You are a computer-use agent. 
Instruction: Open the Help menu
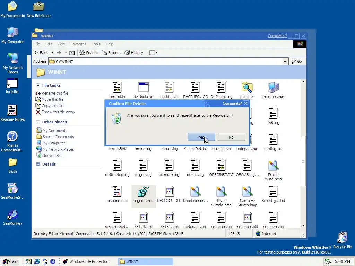(109, 44)
